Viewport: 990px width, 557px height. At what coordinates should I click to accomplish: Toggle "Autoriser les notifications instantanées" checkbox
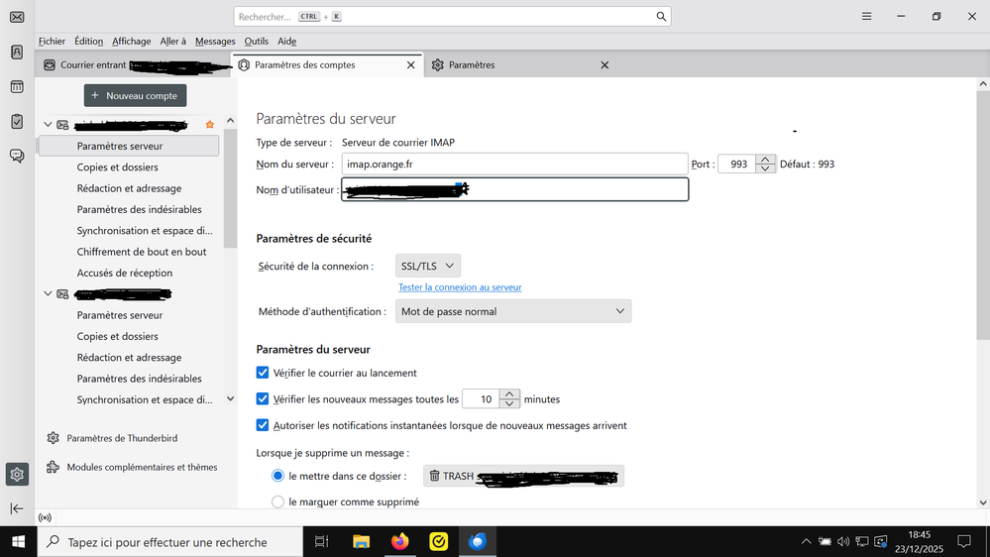point(263,425)
